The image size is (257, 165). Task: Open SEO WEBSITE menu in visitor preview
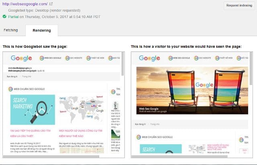click(x=202, y=58)
